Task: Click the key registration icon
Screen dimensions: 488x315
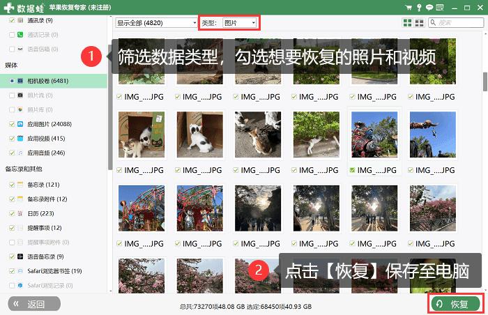Action: [x=419, y=8]
